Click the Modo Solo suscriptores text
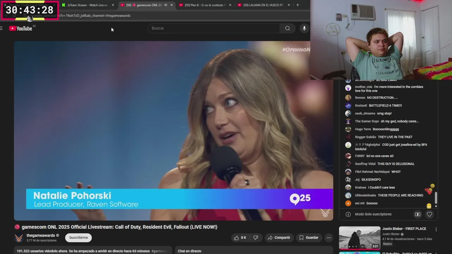Image resolution: width=452 pixels, height=254 pixels. point(373,214)
